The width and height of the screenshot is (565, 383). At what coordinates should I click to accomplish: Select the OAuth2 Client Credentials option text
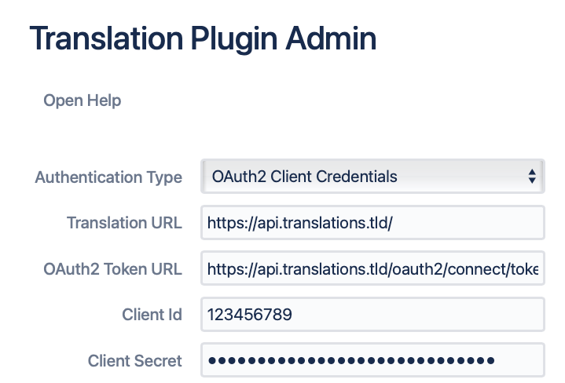click(x=304, y=177)
